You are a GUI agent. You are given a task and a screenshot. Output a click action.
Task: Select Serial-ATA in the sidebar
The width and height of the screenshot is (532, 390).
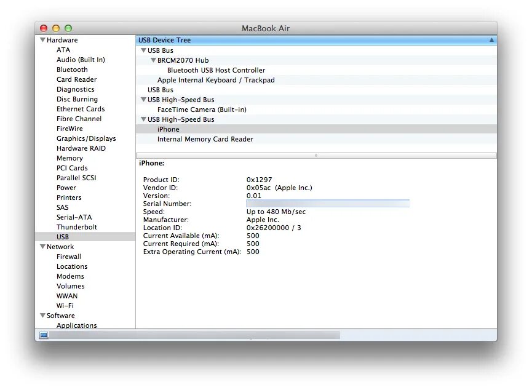[74, 217]
